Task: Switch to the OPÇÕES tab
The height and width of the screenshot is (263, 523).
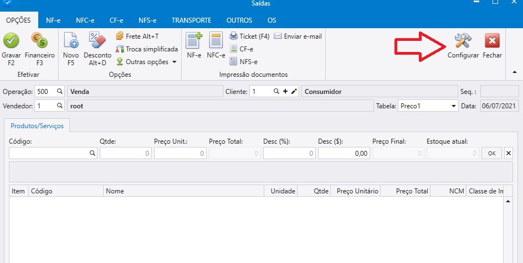Action: coord(19,20)
